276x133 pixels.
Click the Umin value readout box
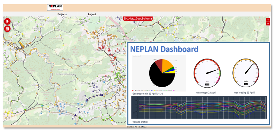tap(207, 85)
